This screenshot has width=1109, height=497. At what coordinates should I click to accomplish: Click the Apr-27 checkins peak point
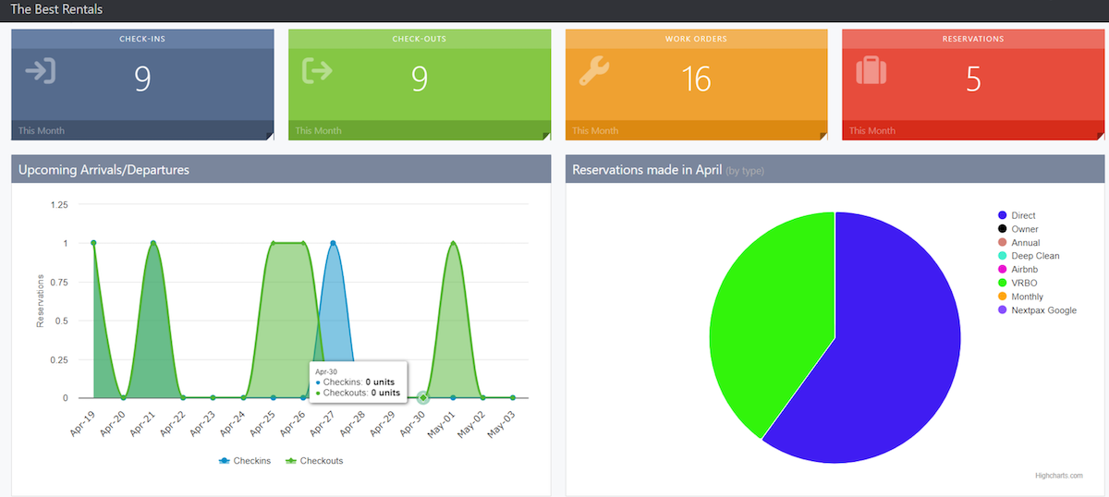pyautogui.click(x=333, y=243)
